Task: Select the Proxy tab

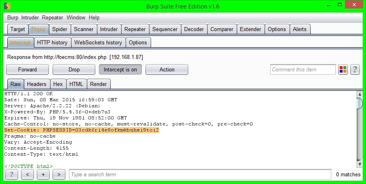Action: click(x=38, y=29)
